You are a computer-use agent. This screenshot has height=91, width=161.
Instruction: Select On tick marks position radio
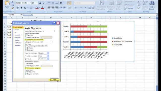point(26,72)
